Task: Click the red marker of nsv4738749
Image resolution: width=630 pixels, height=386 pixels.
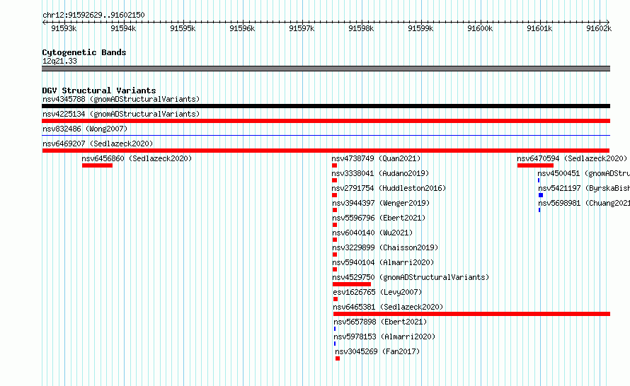Action: pos(334,165)
